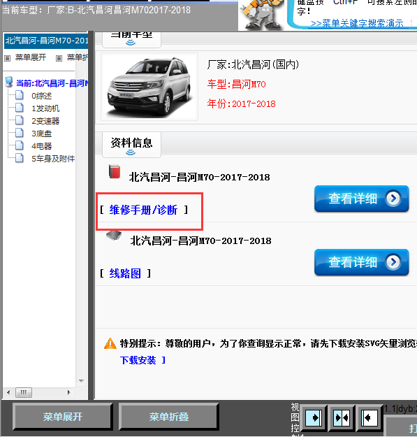Open the 维修手册/诊断 link
The height and width of the screenshot is (437, 417).
[x=143, y=210]
